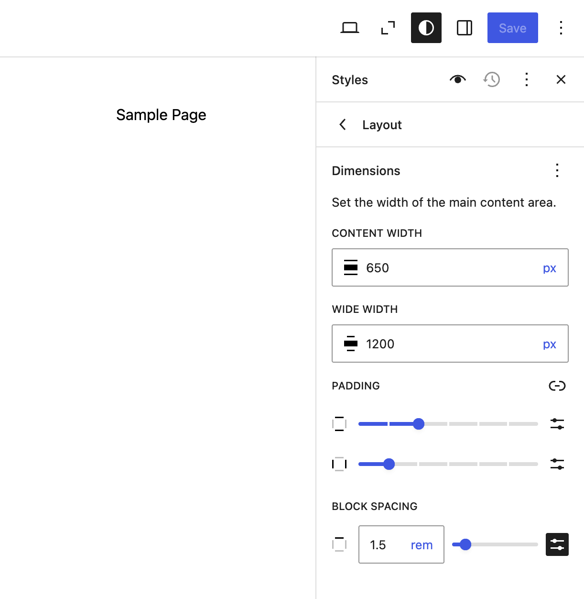The image size is (584, 599).
Task: Toggle the dark style variation icon
Action: 426,28
